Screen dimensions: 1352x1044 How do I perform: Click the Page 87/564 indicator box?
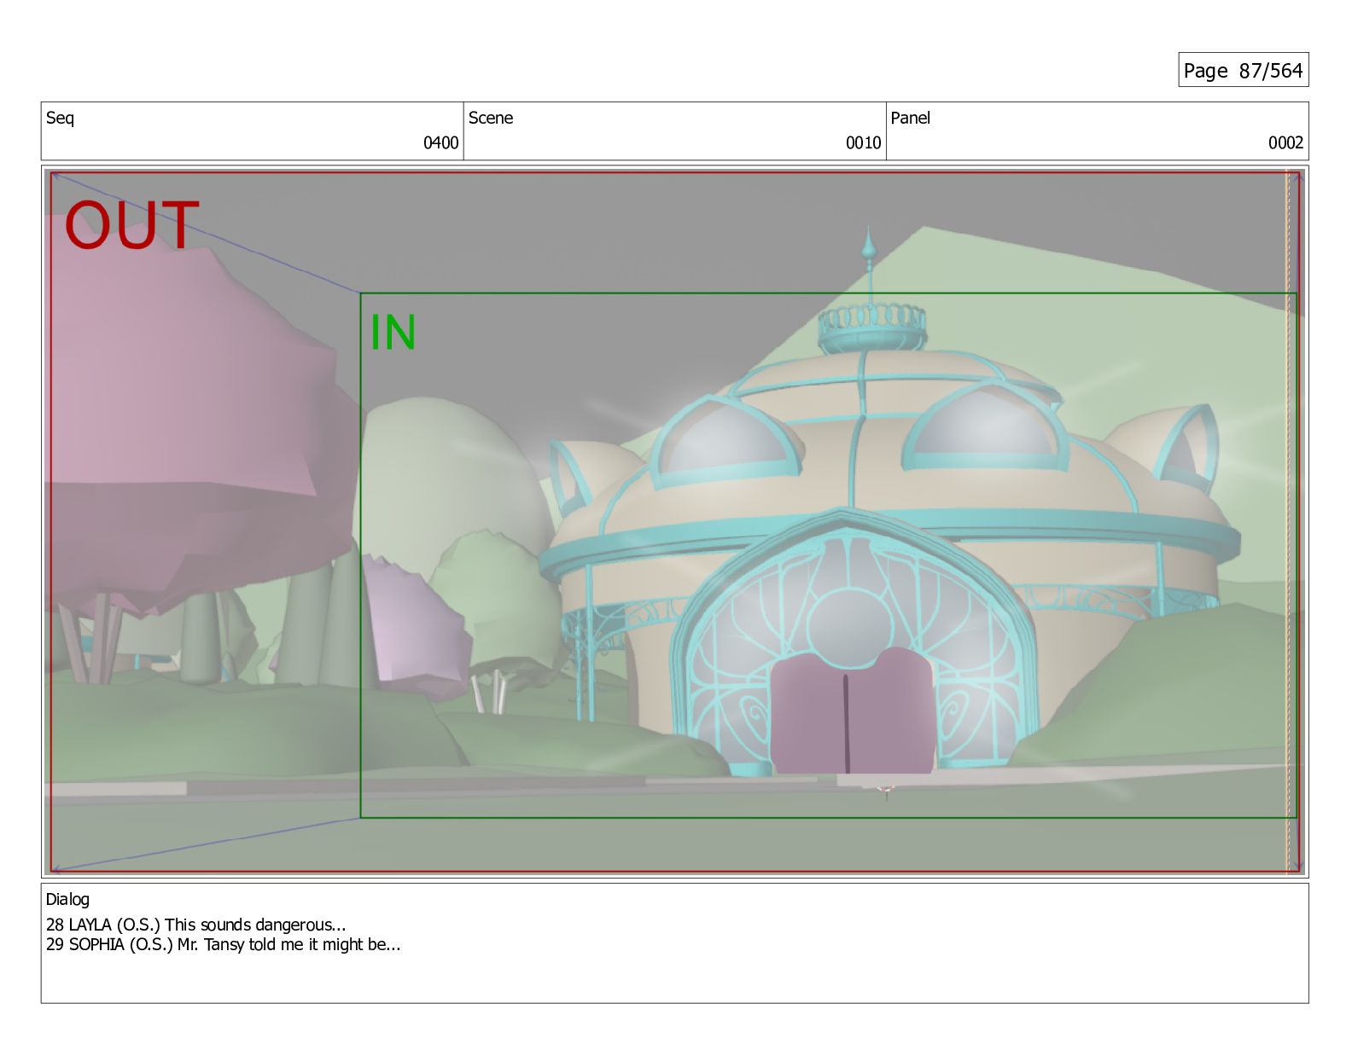click(1243, 70)
